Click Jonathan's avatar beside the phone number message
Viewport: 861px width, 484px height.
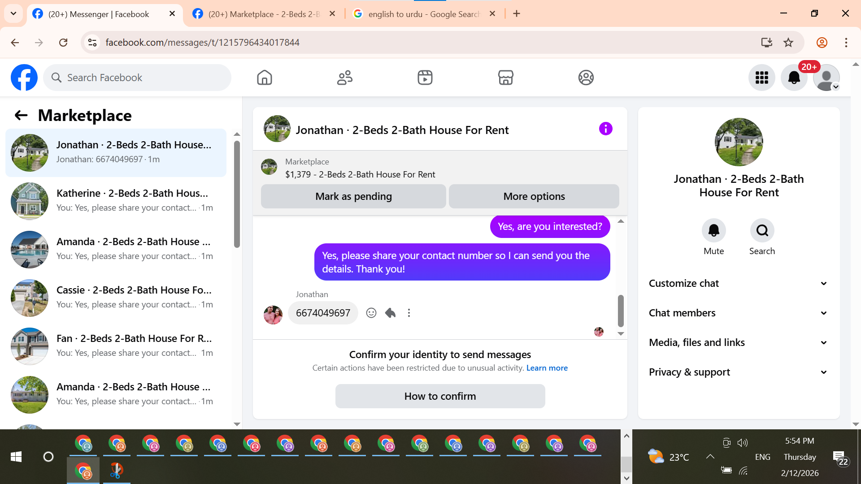point(273,315)
